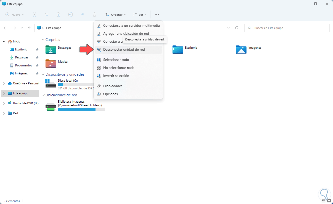Choose Agregar una ubicación de red
333x204 pixels.
click(128, 33)
